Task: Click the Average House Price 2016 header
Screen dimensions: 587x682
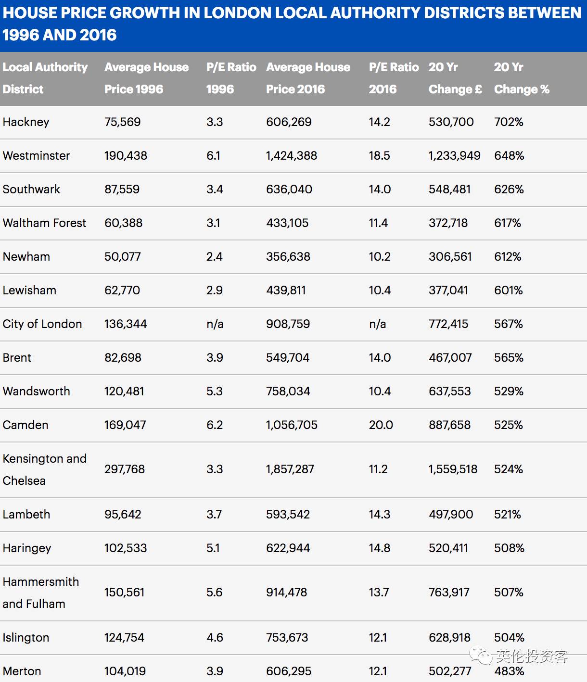Action: click(308, 78)
